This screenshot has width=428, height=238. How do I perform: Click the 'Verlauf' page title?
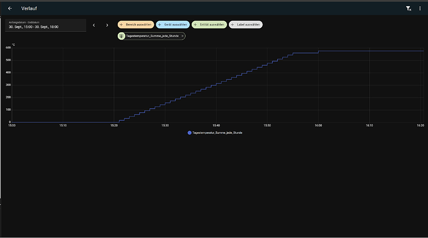(29, 9)
